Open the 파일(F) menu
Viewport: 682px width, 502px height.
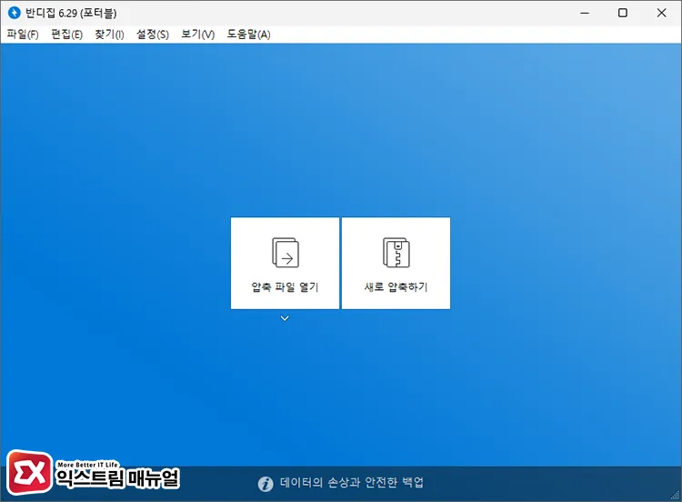tap(23, 35)
